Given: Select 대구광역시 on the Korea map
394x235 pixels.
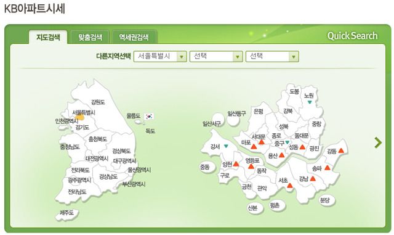Looking at the screenshot, I should (x=124, y=161).
